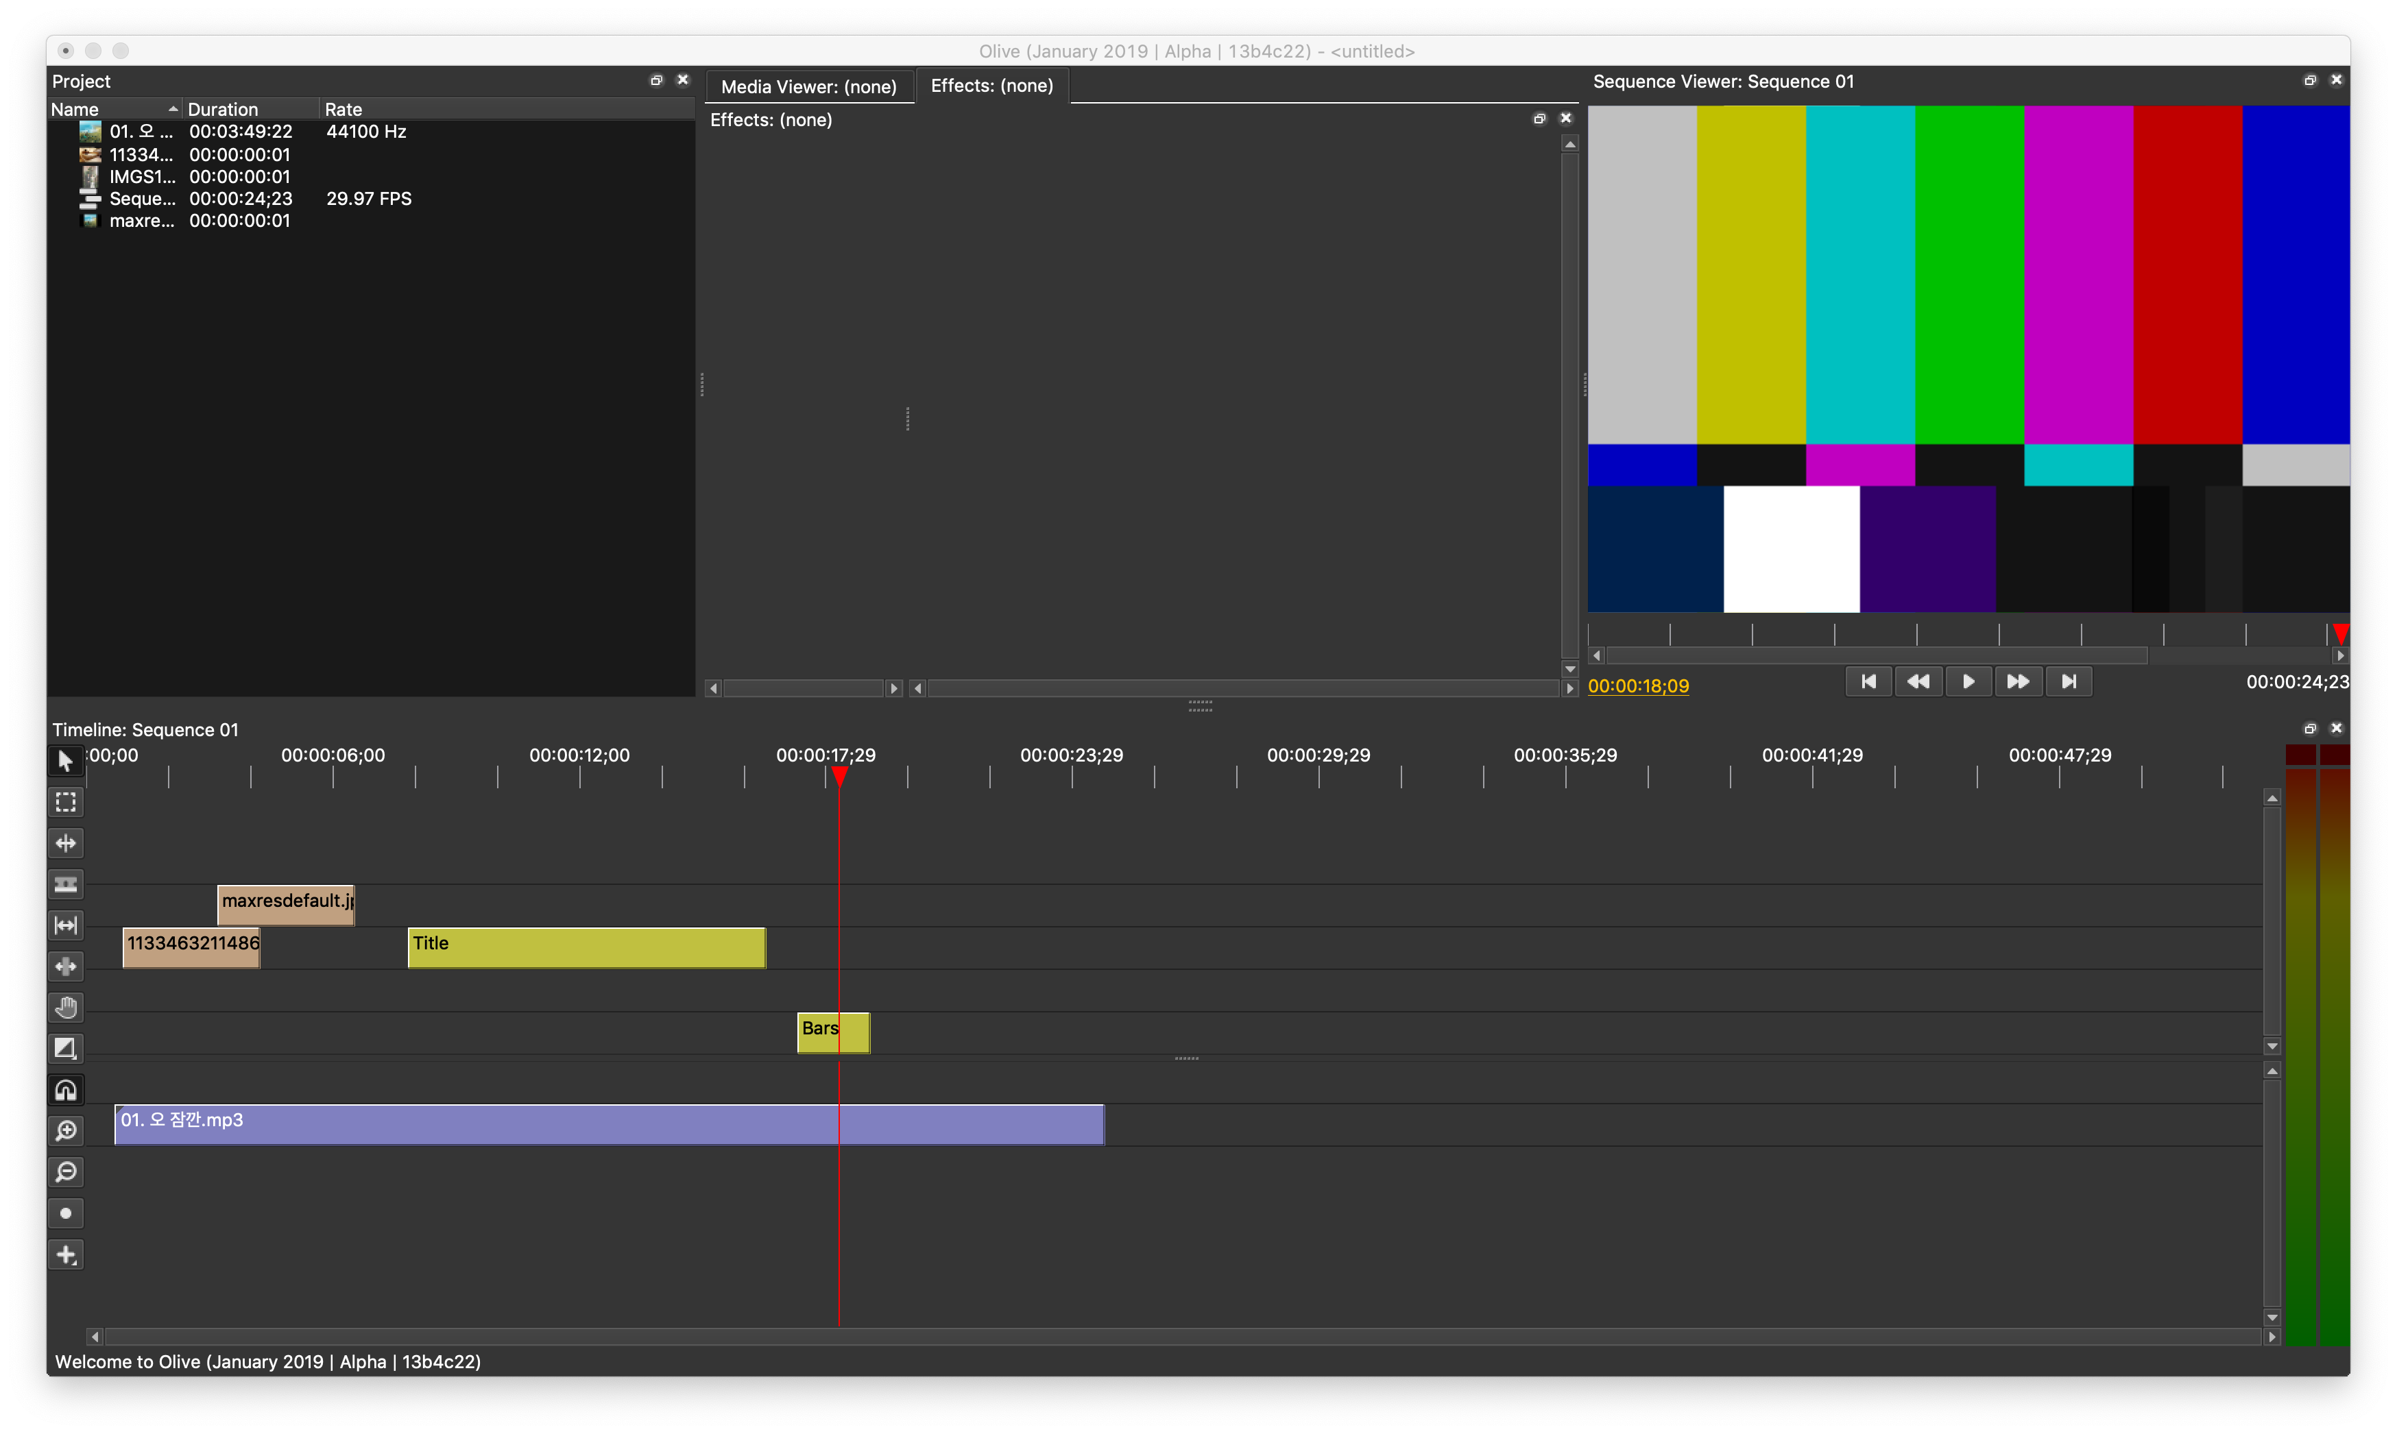Viewport: 2397px width, 1434px height.
Task: Click the audio level meter
Action: tap(2317, 1045)
